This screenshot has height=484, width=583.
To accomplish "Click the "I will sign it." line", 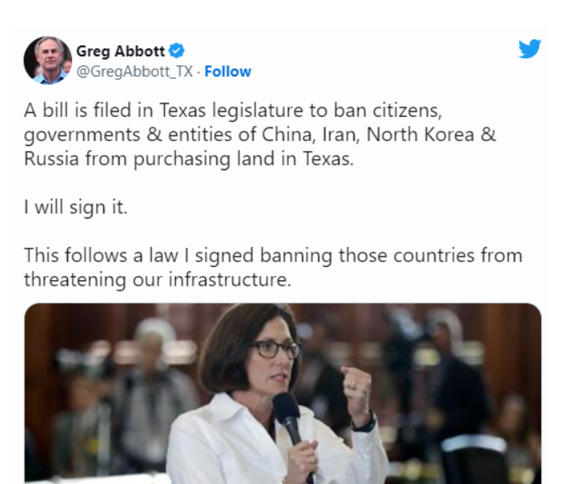I will click(76, 207).
